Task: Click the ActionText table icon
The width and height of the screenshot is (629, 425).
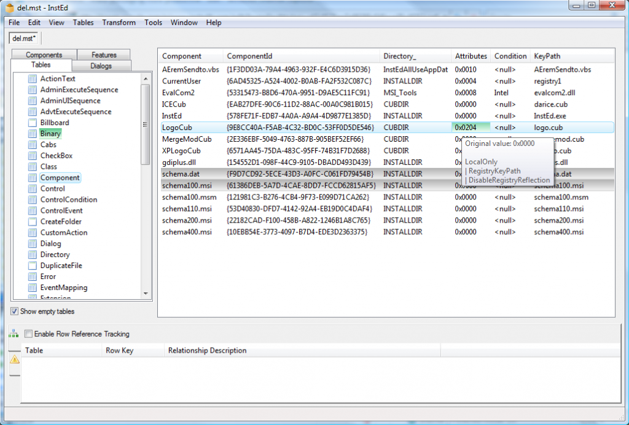Action: click(32, 78)
